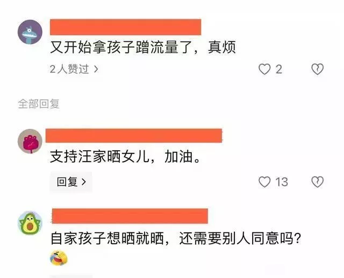
Task: Tap the like count 13
Action: click(282, 182)
